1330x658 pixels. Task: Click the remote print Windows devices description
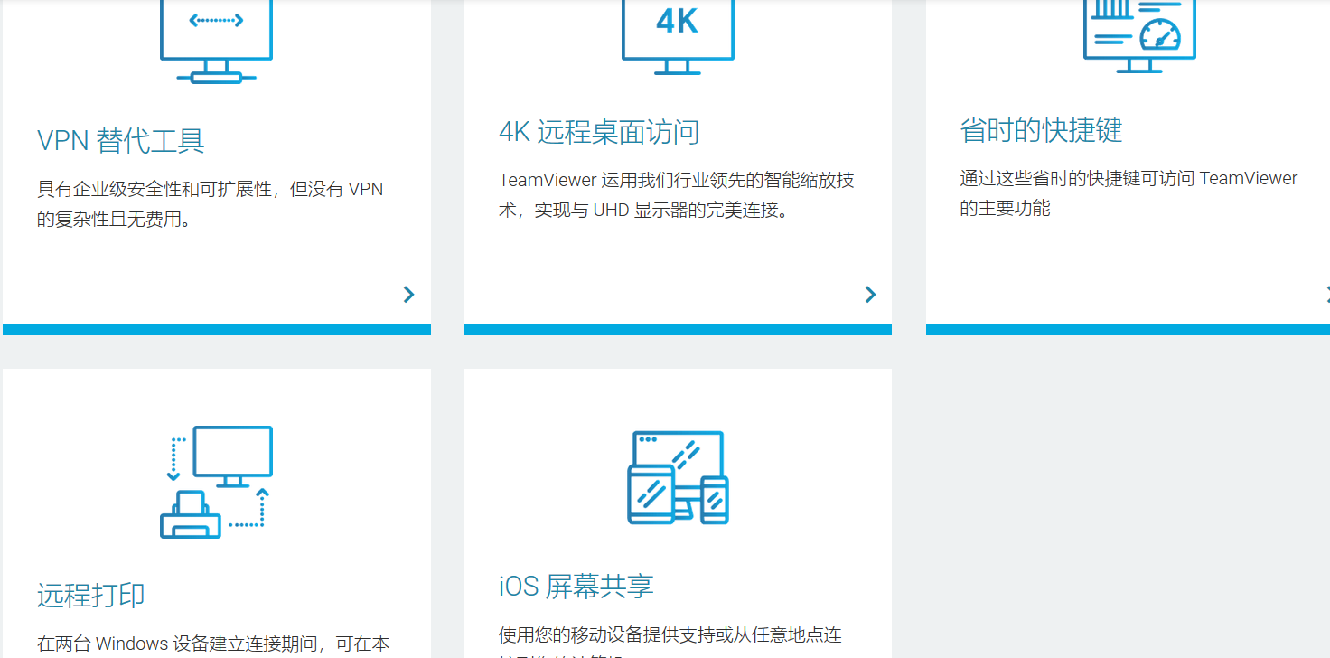214,644
